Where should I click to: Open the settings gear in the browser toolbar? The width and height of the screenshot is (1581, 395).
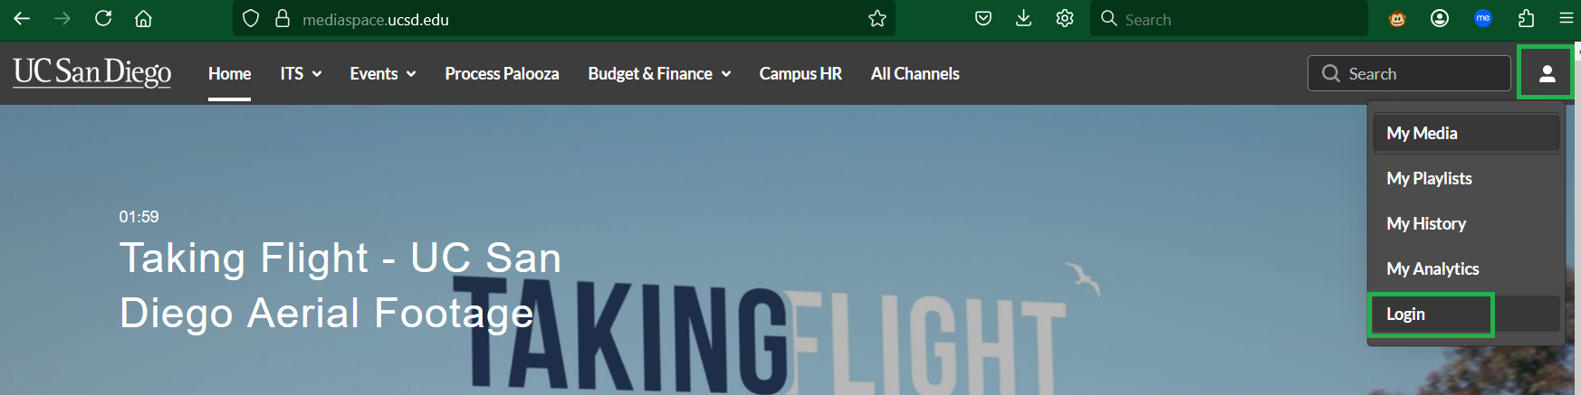tap(1065, 19)
